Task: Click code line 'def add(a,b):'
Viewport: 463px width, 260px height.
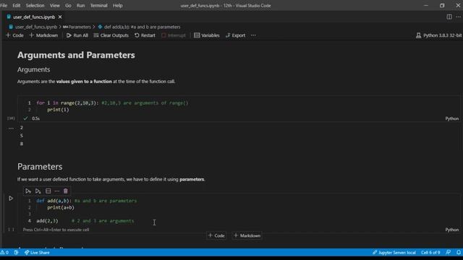Action: tap(54, 201)
